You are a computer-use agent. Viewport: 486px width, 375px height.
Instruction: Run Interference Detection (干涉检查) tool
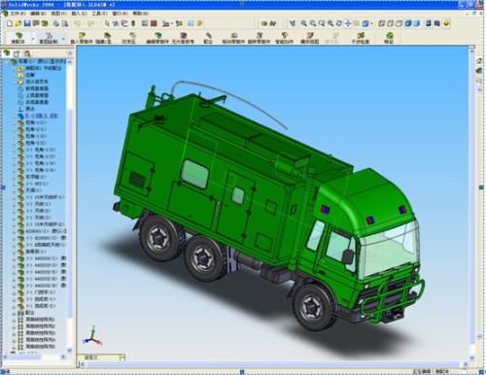tap(361, 38)
